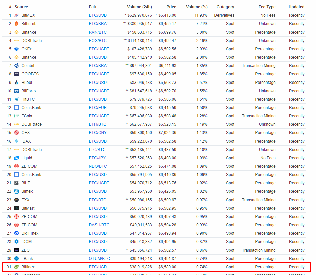Sort by the Fee Type column header
The image size is (316, 275).
point(267,7)
